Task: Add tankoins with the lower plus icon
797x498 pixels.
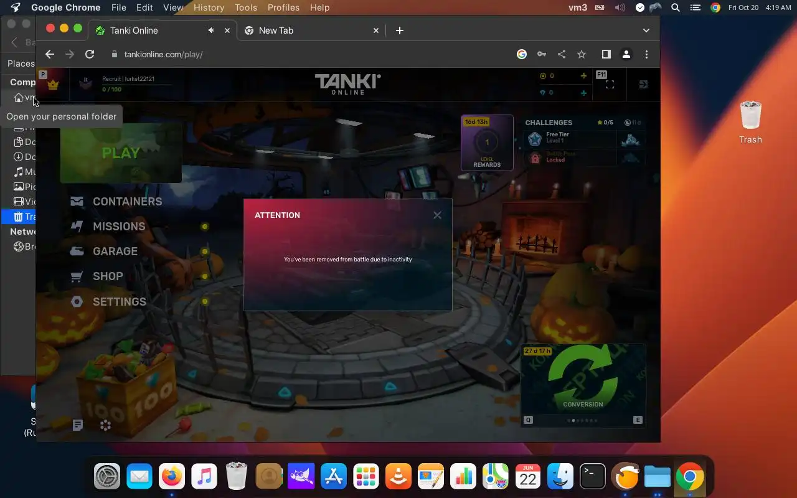Action: point(583,93)
